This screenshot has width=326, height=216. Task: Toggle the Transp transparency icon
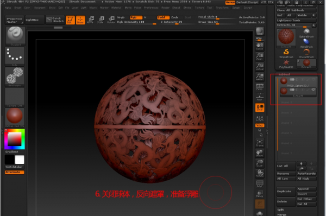(260, 194)
